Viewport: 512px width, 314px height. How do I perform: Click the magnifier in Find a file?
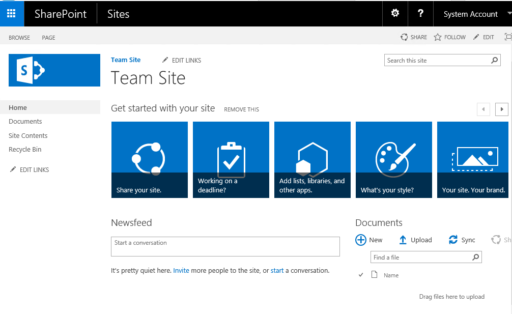tap(476, 257)
